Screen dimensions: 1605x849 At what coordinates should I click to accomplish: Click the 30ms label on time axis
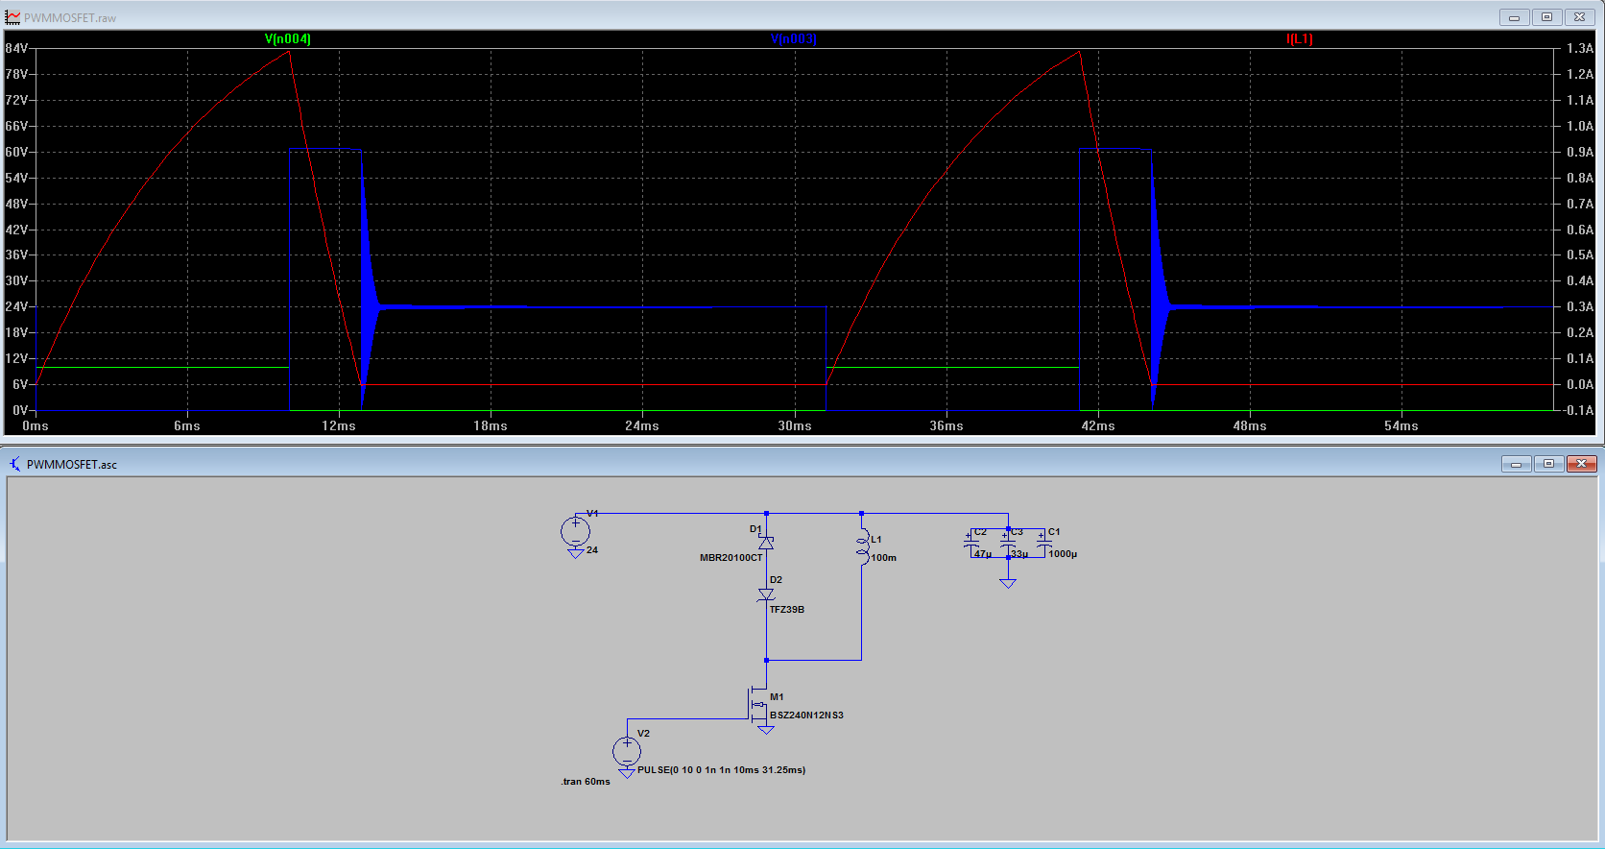point(795,425)
